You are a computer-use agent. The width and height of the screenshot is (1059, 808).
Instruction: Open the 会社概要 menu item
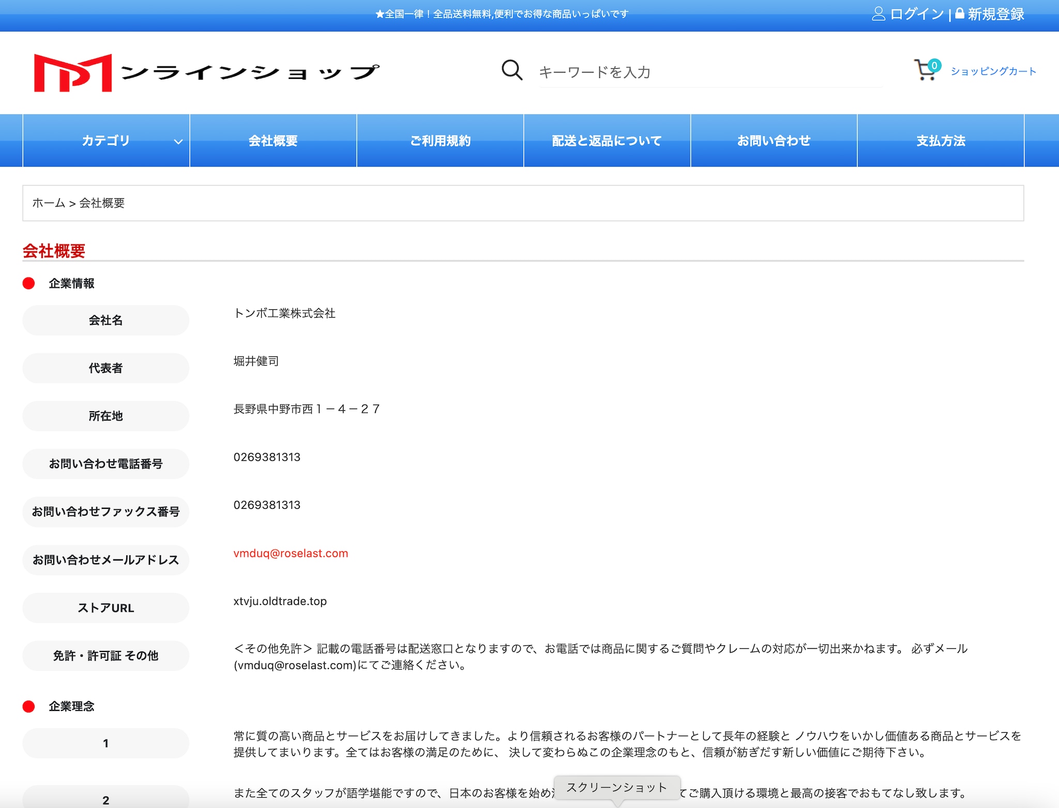coord(273,141)
